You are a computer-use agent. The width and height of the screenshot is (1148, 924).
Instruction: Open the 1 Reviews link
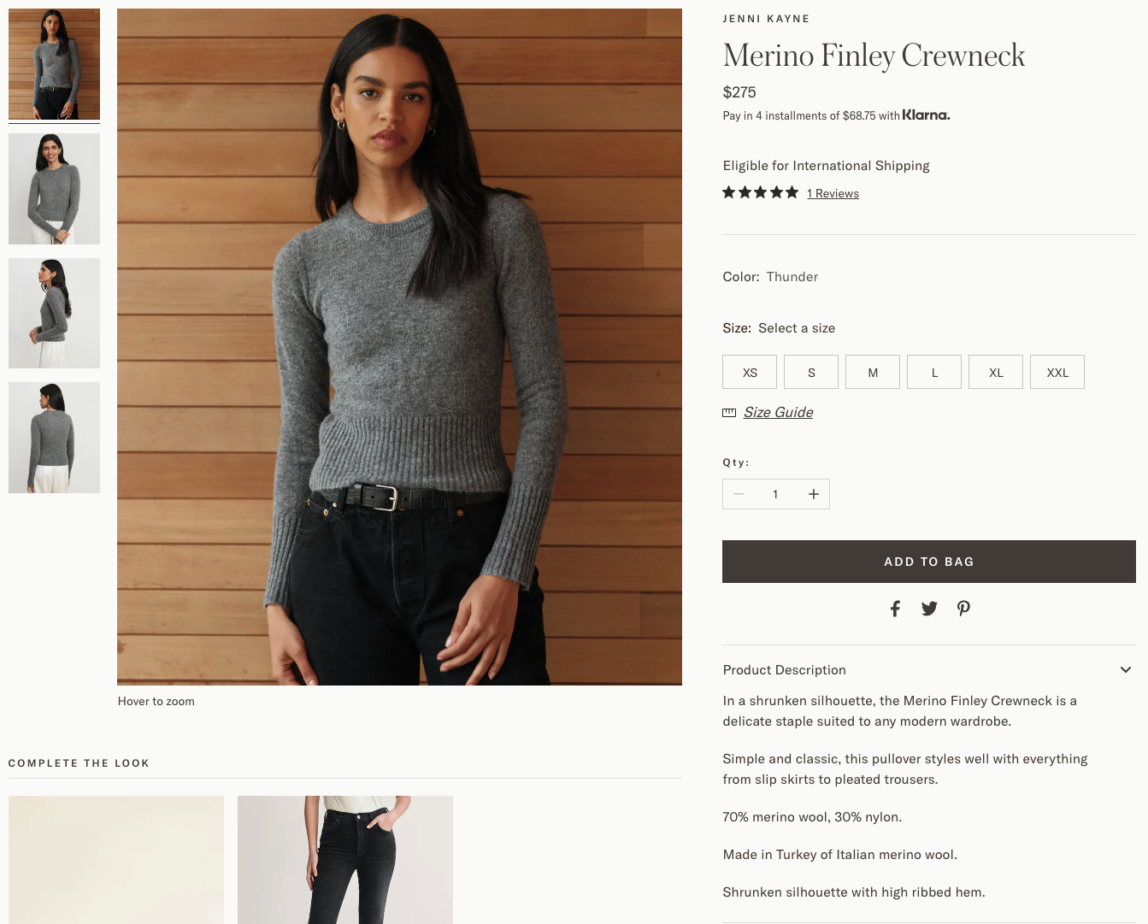pos(833,193)
